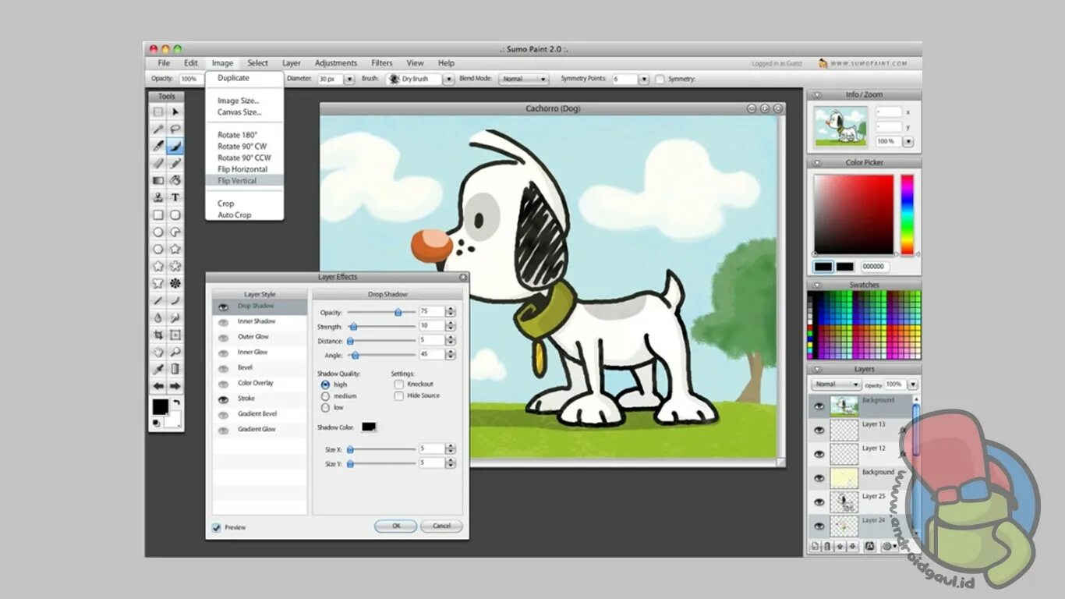Screen dimensions: 1065x599
Task: Select the Eyedropper tool
Action: pyautogui.click(x=158, y=369)
